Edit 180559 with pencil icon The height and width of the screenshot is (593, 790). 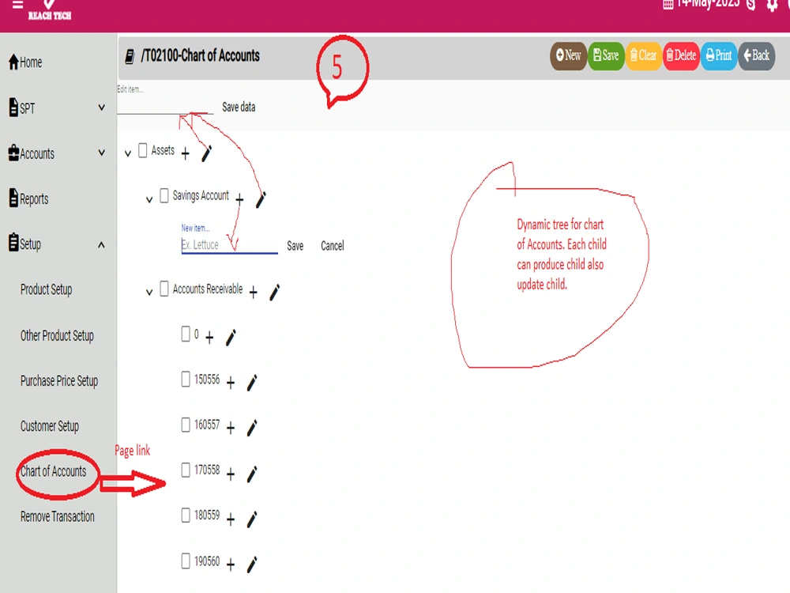[252, 519]
